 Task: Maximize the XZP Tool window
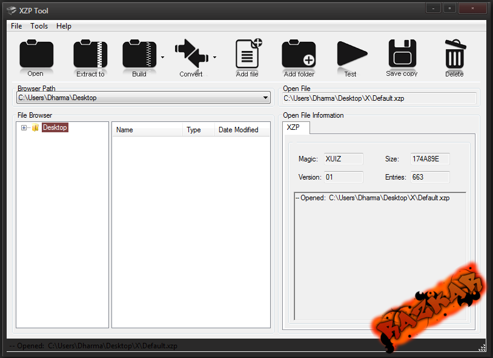[449, 8]
